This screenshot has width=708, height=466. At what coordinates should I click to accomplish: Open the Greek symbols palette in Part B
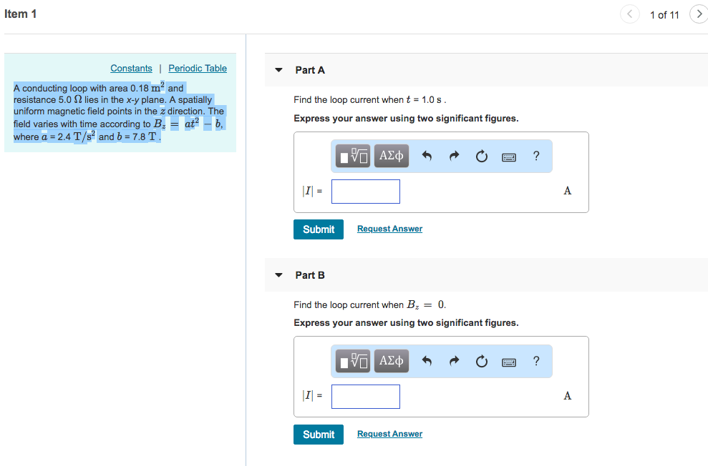coord(391,361)
